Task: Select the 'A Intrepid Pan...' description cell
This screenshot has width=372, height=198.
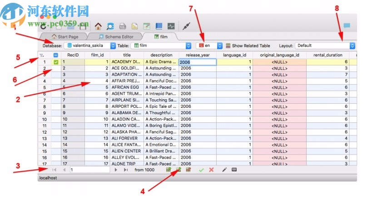Action: [x=161, y=94]
